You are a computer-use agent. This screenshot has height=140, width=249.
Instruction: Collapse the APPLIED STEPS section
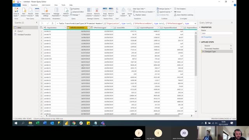200,42
